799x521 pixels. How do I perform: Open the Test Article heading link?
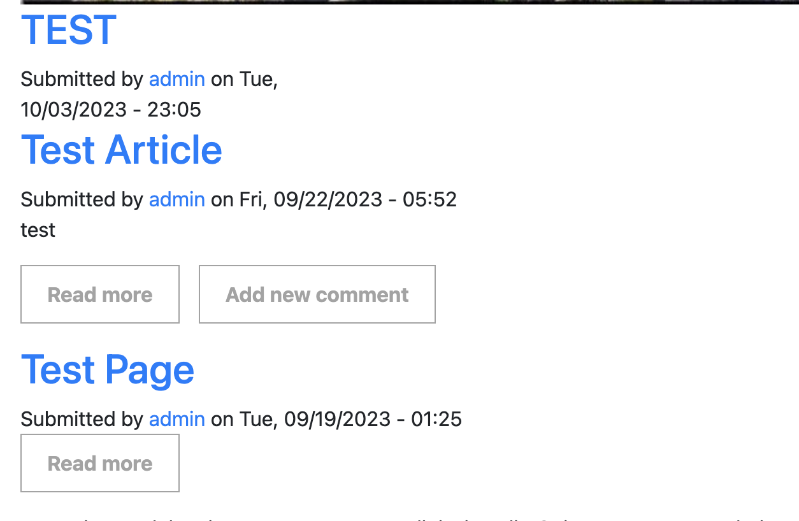click(121, 150)
